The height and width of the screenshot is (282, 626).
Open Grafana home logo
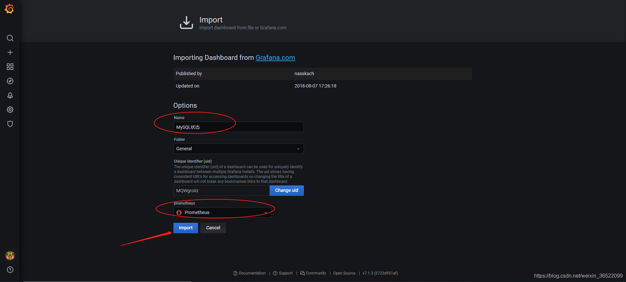coord(9,9)
